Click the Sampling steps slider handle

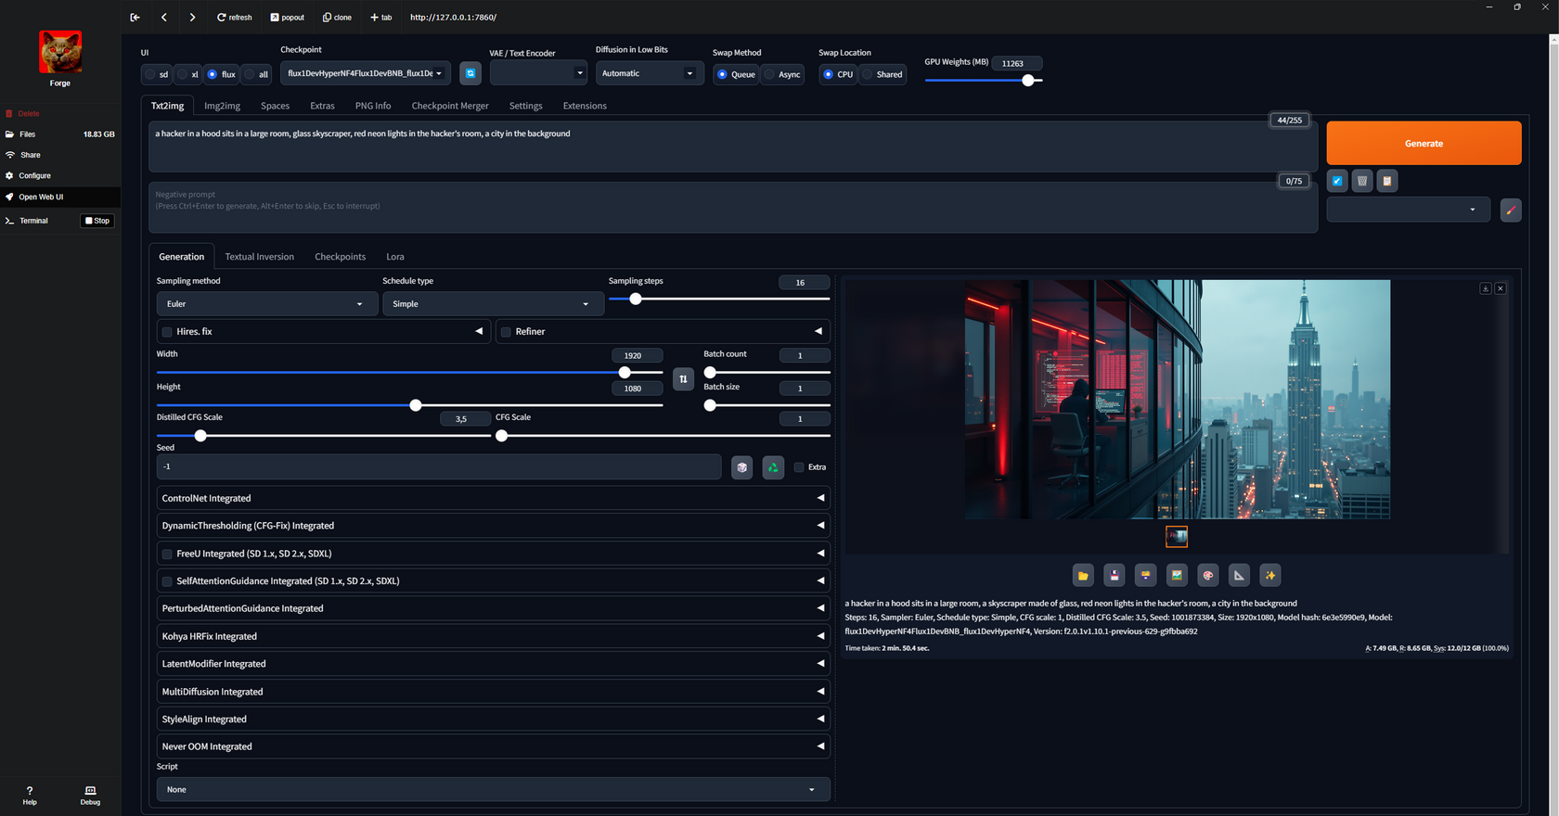pos(636,300)
